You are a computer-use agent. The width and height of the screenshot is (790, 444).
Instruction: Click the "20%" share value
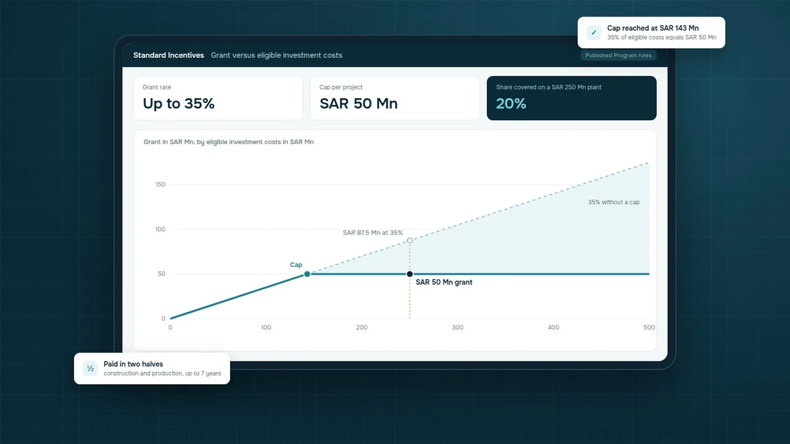(512, 104)
